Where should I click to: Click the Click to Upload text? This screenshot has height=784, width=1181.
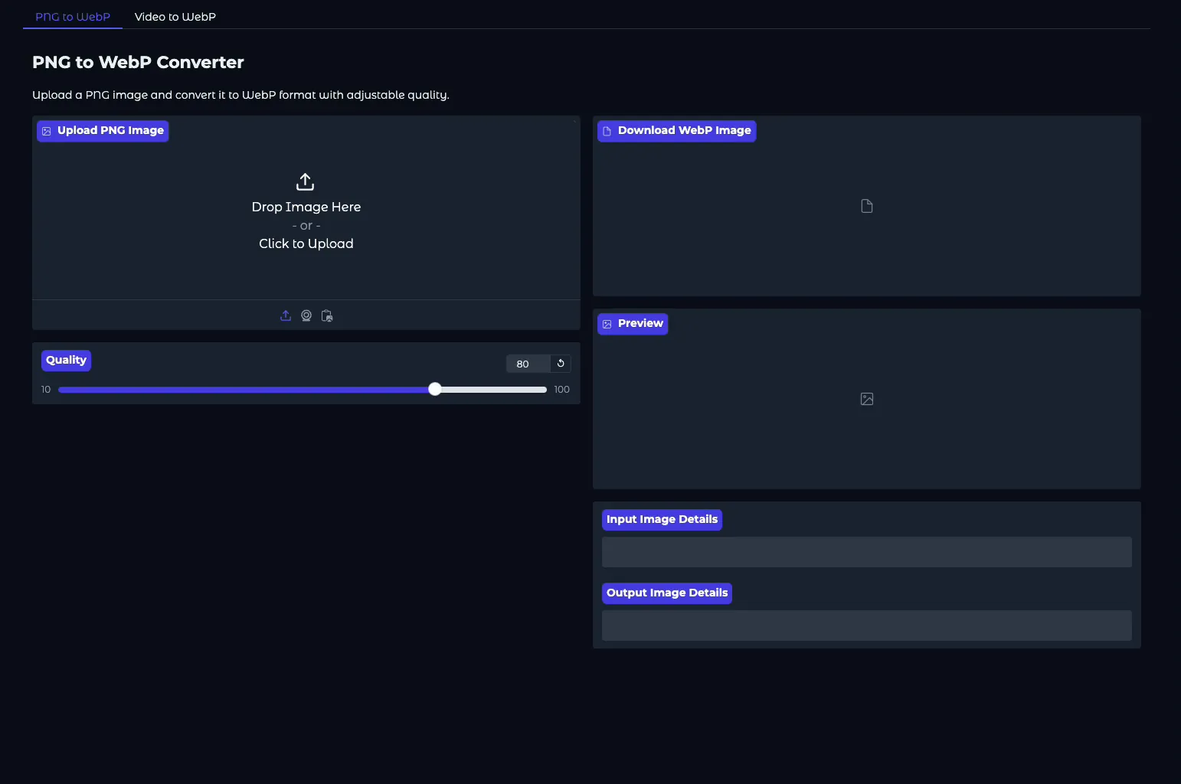[x=306, y=243]
